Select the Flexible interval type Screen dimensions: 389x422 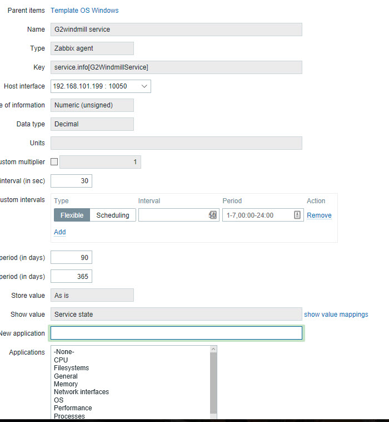[x=72, y=215]
